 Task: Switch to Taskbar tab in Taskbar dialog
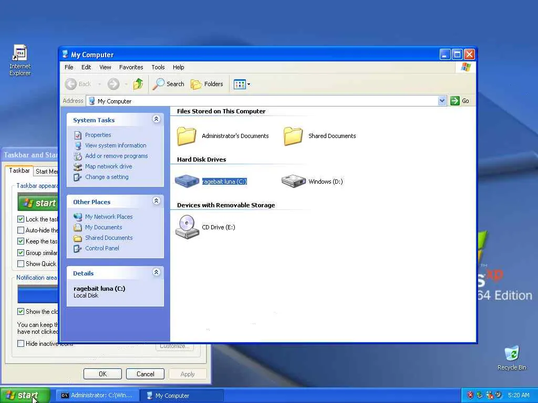pos(19,171)
